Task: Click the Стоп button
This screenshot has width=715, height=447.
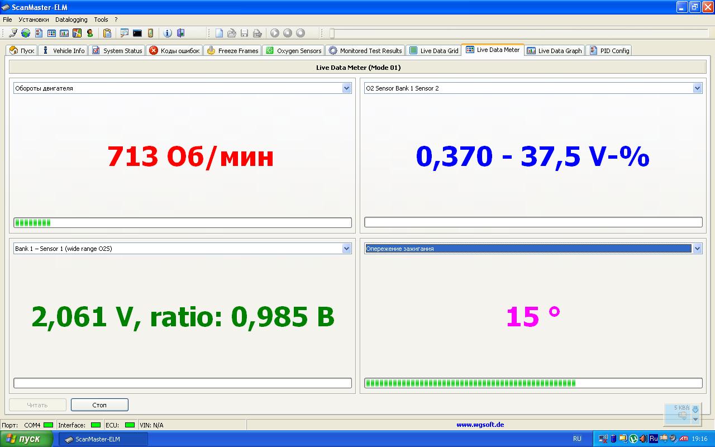Action: coord(99,405)
